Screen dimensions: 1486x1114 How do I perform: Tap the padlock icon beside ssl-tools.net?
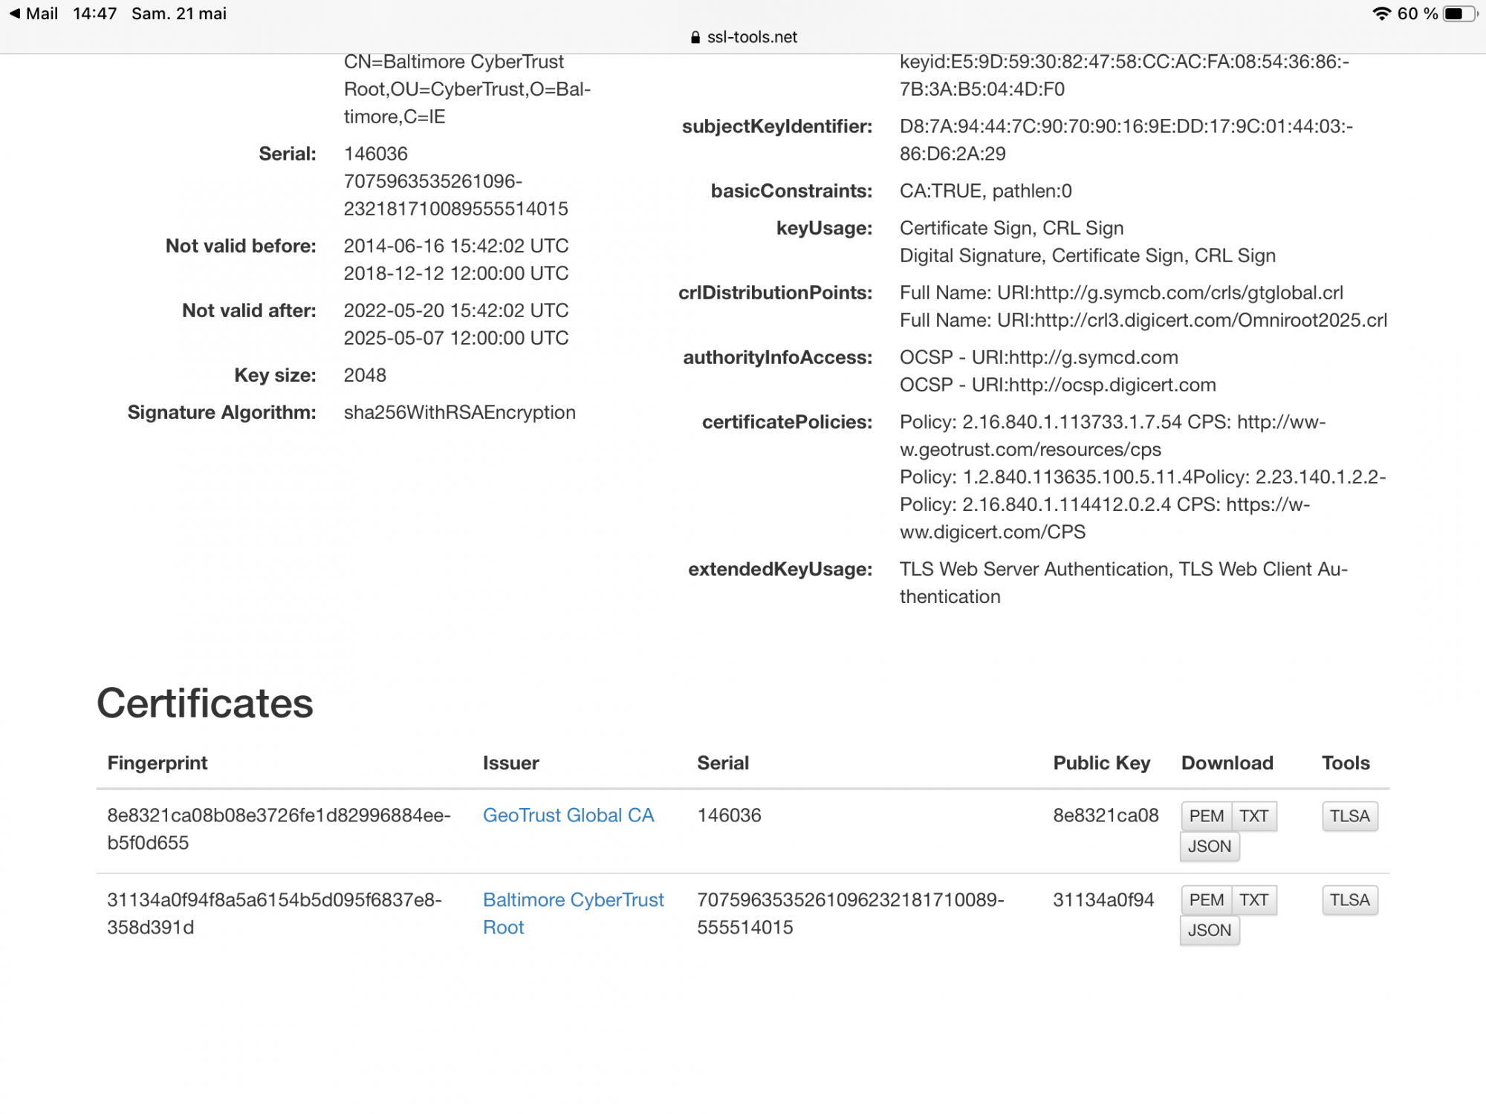(695, 37)
